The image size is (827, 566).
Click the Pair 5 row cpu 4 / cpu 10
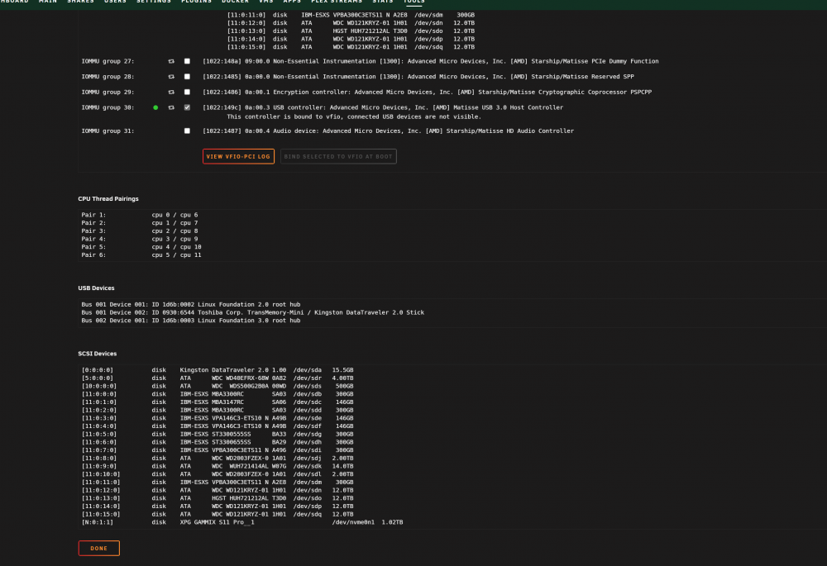click(141, 246)
